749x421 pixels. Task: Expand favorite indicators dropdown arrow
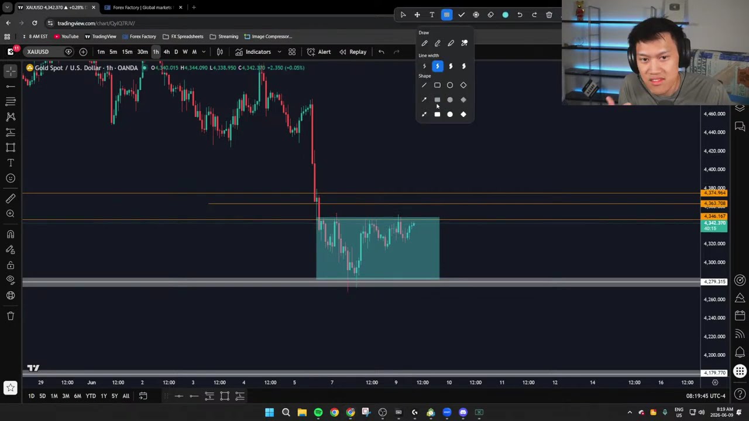(279, 51)
